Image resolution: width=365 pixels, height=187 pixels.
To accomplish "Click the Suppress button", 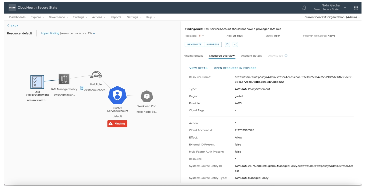I will tap(213, 44).
